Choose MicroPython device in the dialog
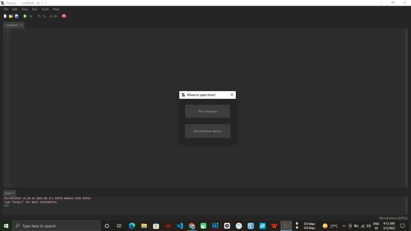Viewport: 411px width, 231px height. [x=207, y=131]
